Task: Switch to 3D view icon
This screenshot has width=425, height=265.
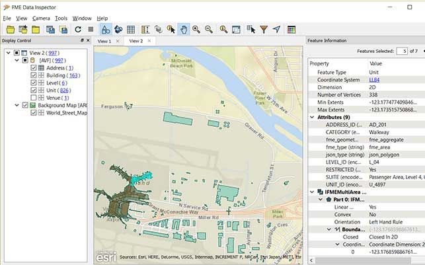Action: point(118,29)
